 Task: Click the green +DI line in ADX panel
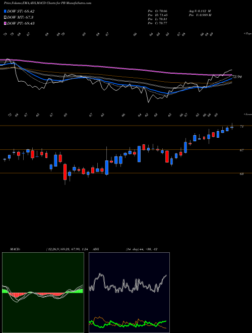(x=128, y=324)
